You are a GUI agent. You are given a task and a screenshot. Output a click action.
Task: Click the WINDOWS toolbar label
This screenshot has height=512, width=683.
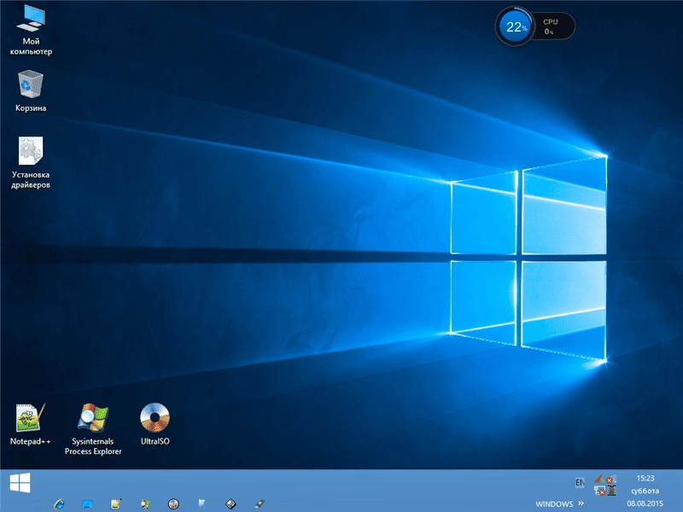(x=554, y=503)
